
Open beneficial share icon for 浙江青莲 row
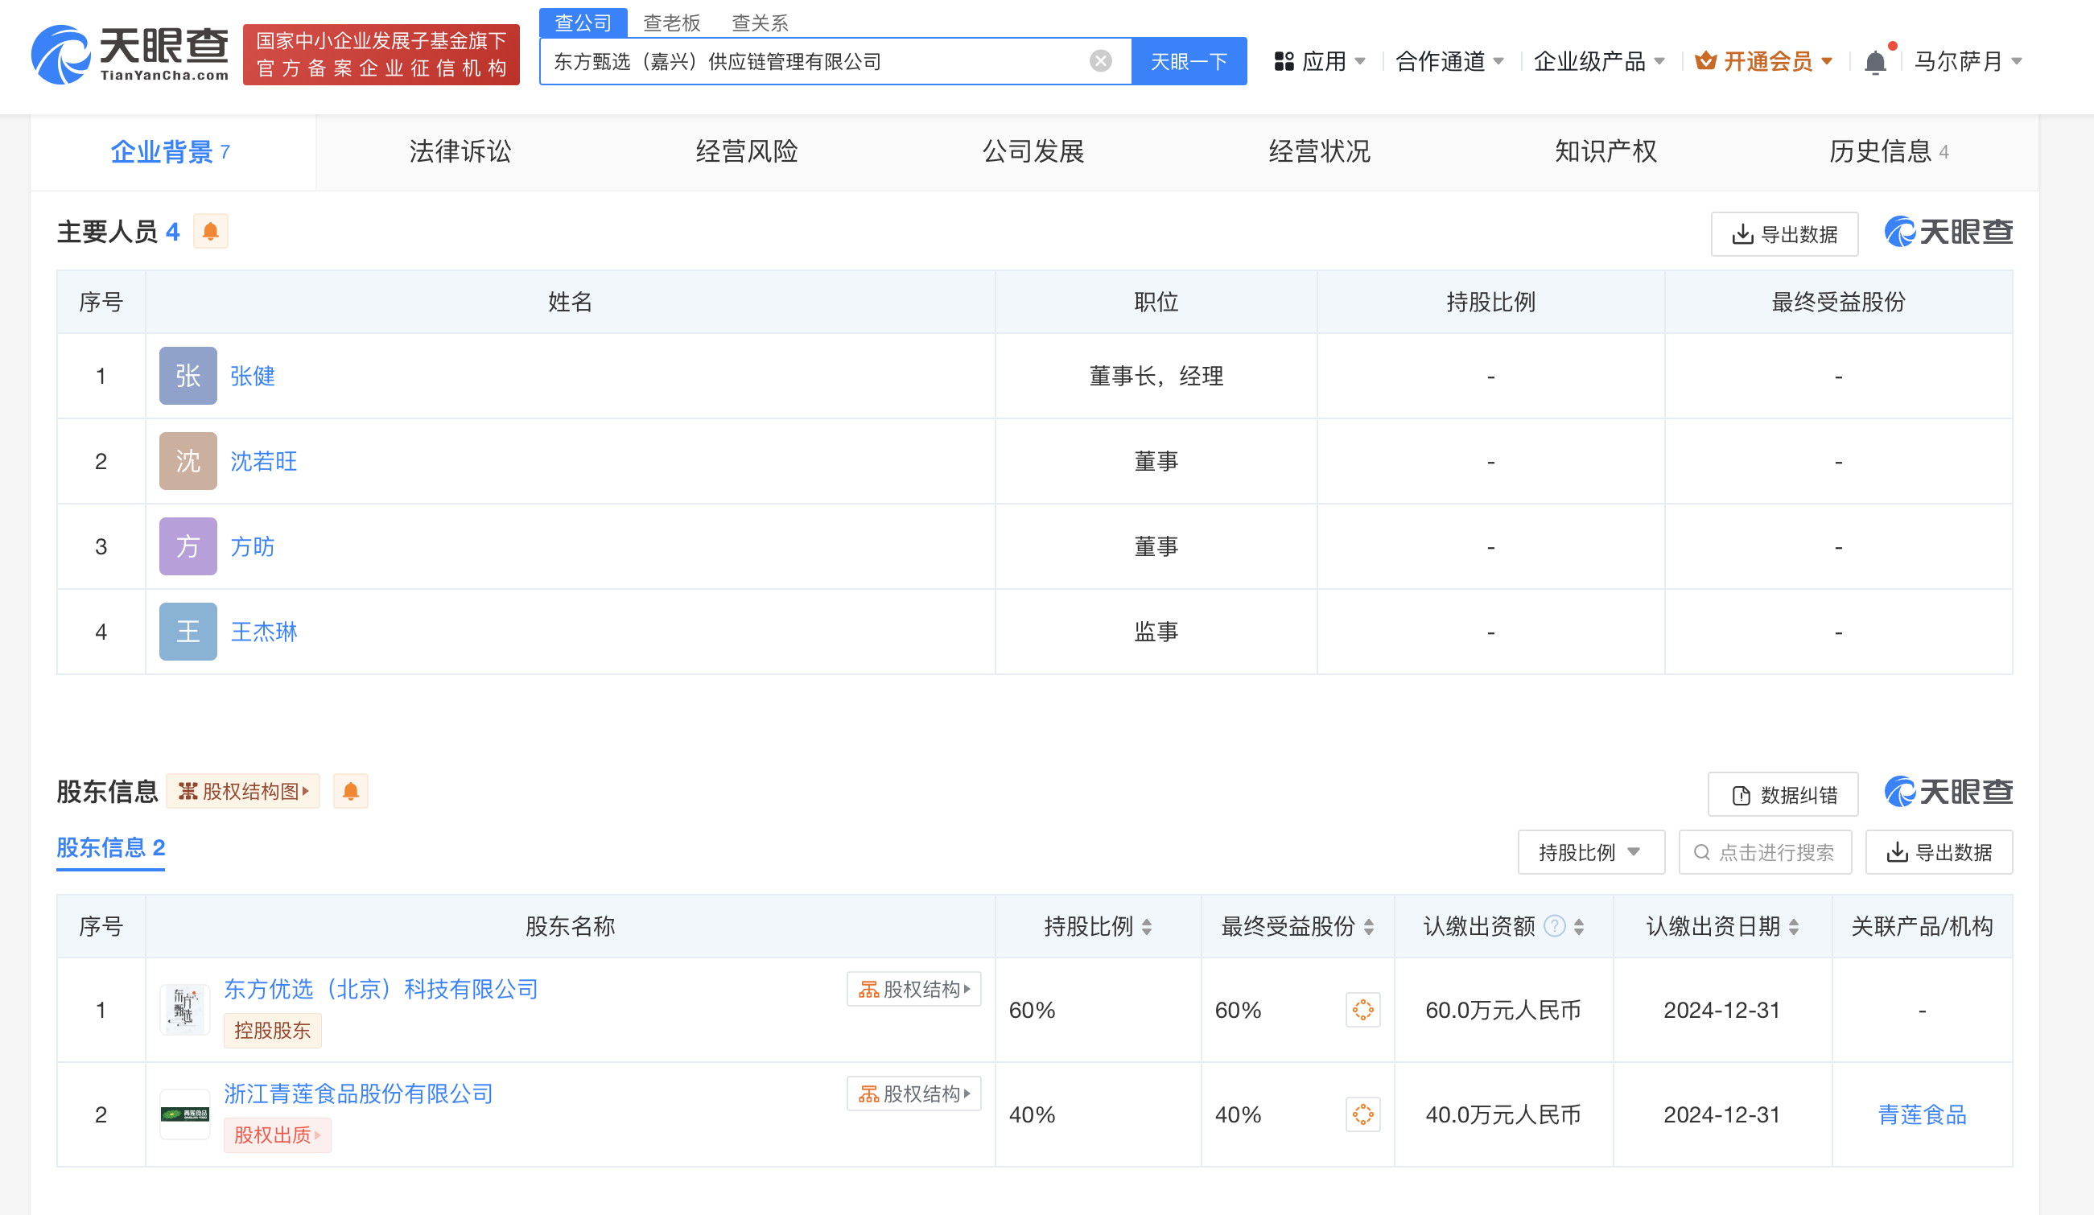point(1362,1114)
